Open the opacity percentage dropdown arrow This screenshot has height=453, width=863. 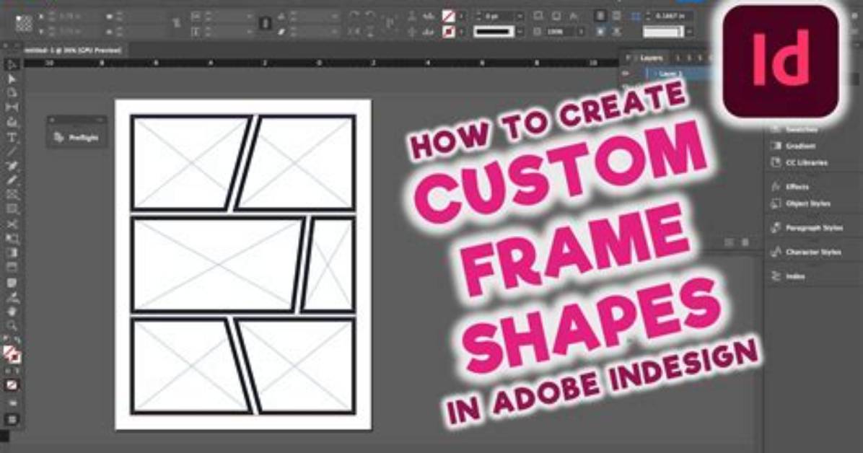click(x=581, y=32)
